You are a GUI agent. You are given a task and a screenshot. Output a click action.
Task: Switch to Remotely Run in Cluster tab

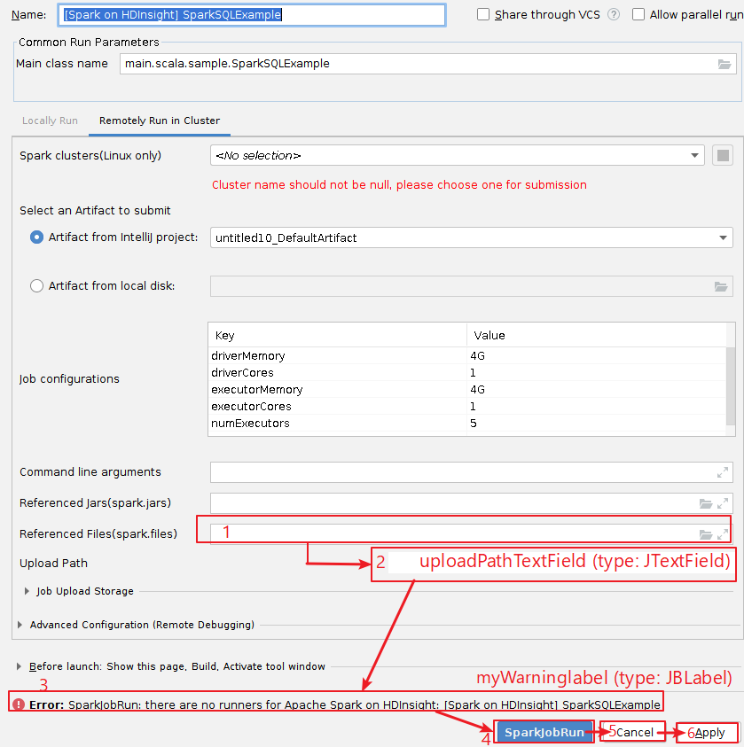coord(160,121)
